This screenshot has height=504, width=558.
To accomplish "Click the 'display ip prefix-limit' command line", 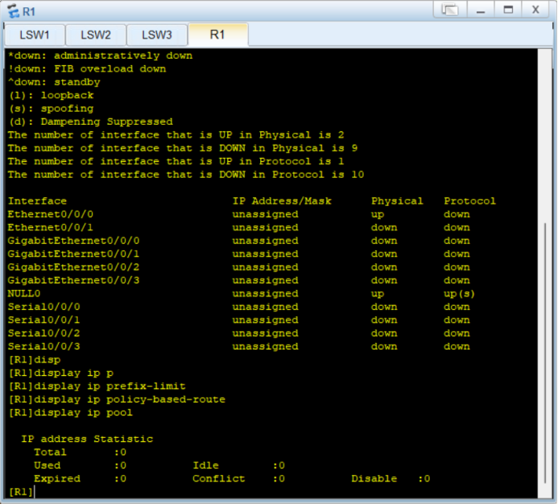I will (97, 386).
